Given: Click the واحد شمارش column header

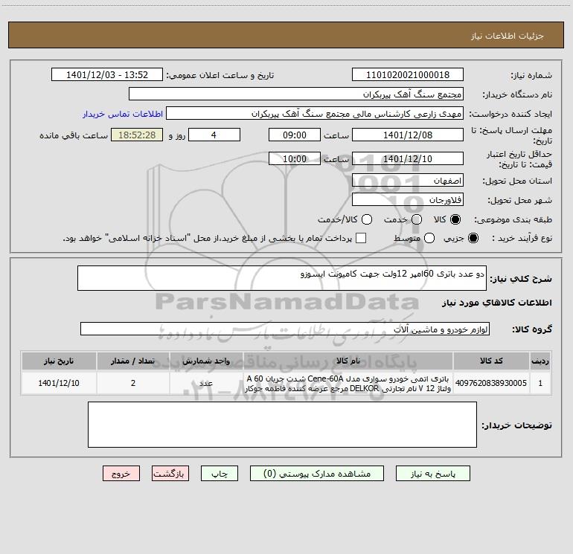Looking at the screenshot, I should [206, 361].
